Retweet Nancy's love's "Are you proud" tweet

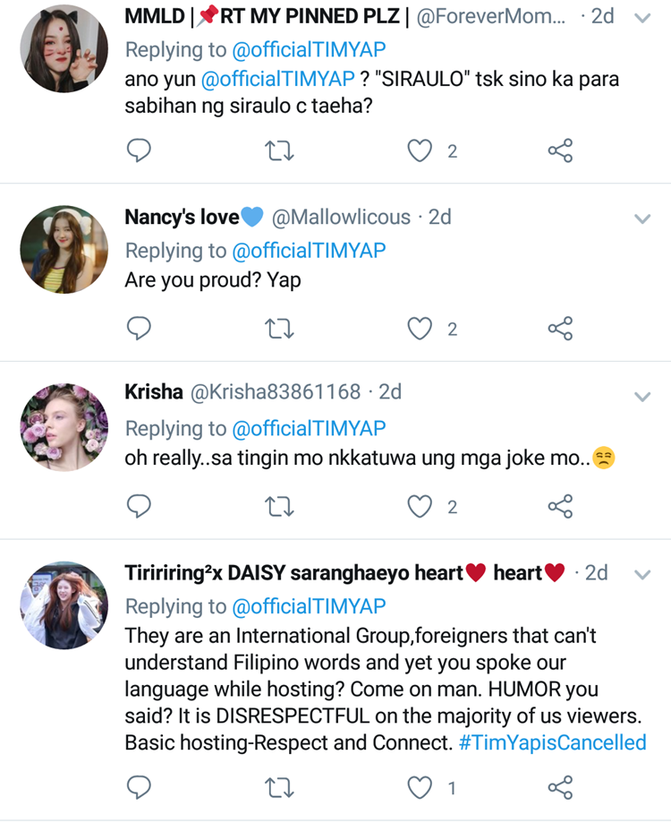tap(280, 330)
